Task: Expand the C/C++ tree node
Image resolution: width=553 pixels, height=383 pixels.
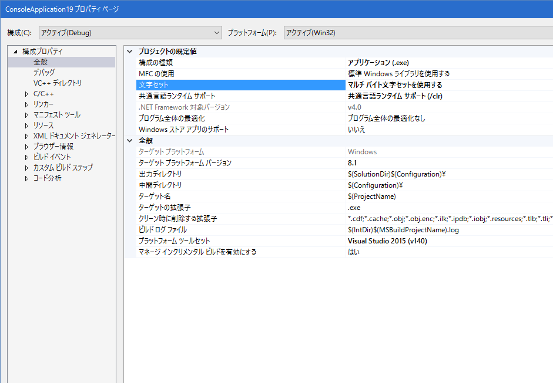Action: click(x=26, y=94)
